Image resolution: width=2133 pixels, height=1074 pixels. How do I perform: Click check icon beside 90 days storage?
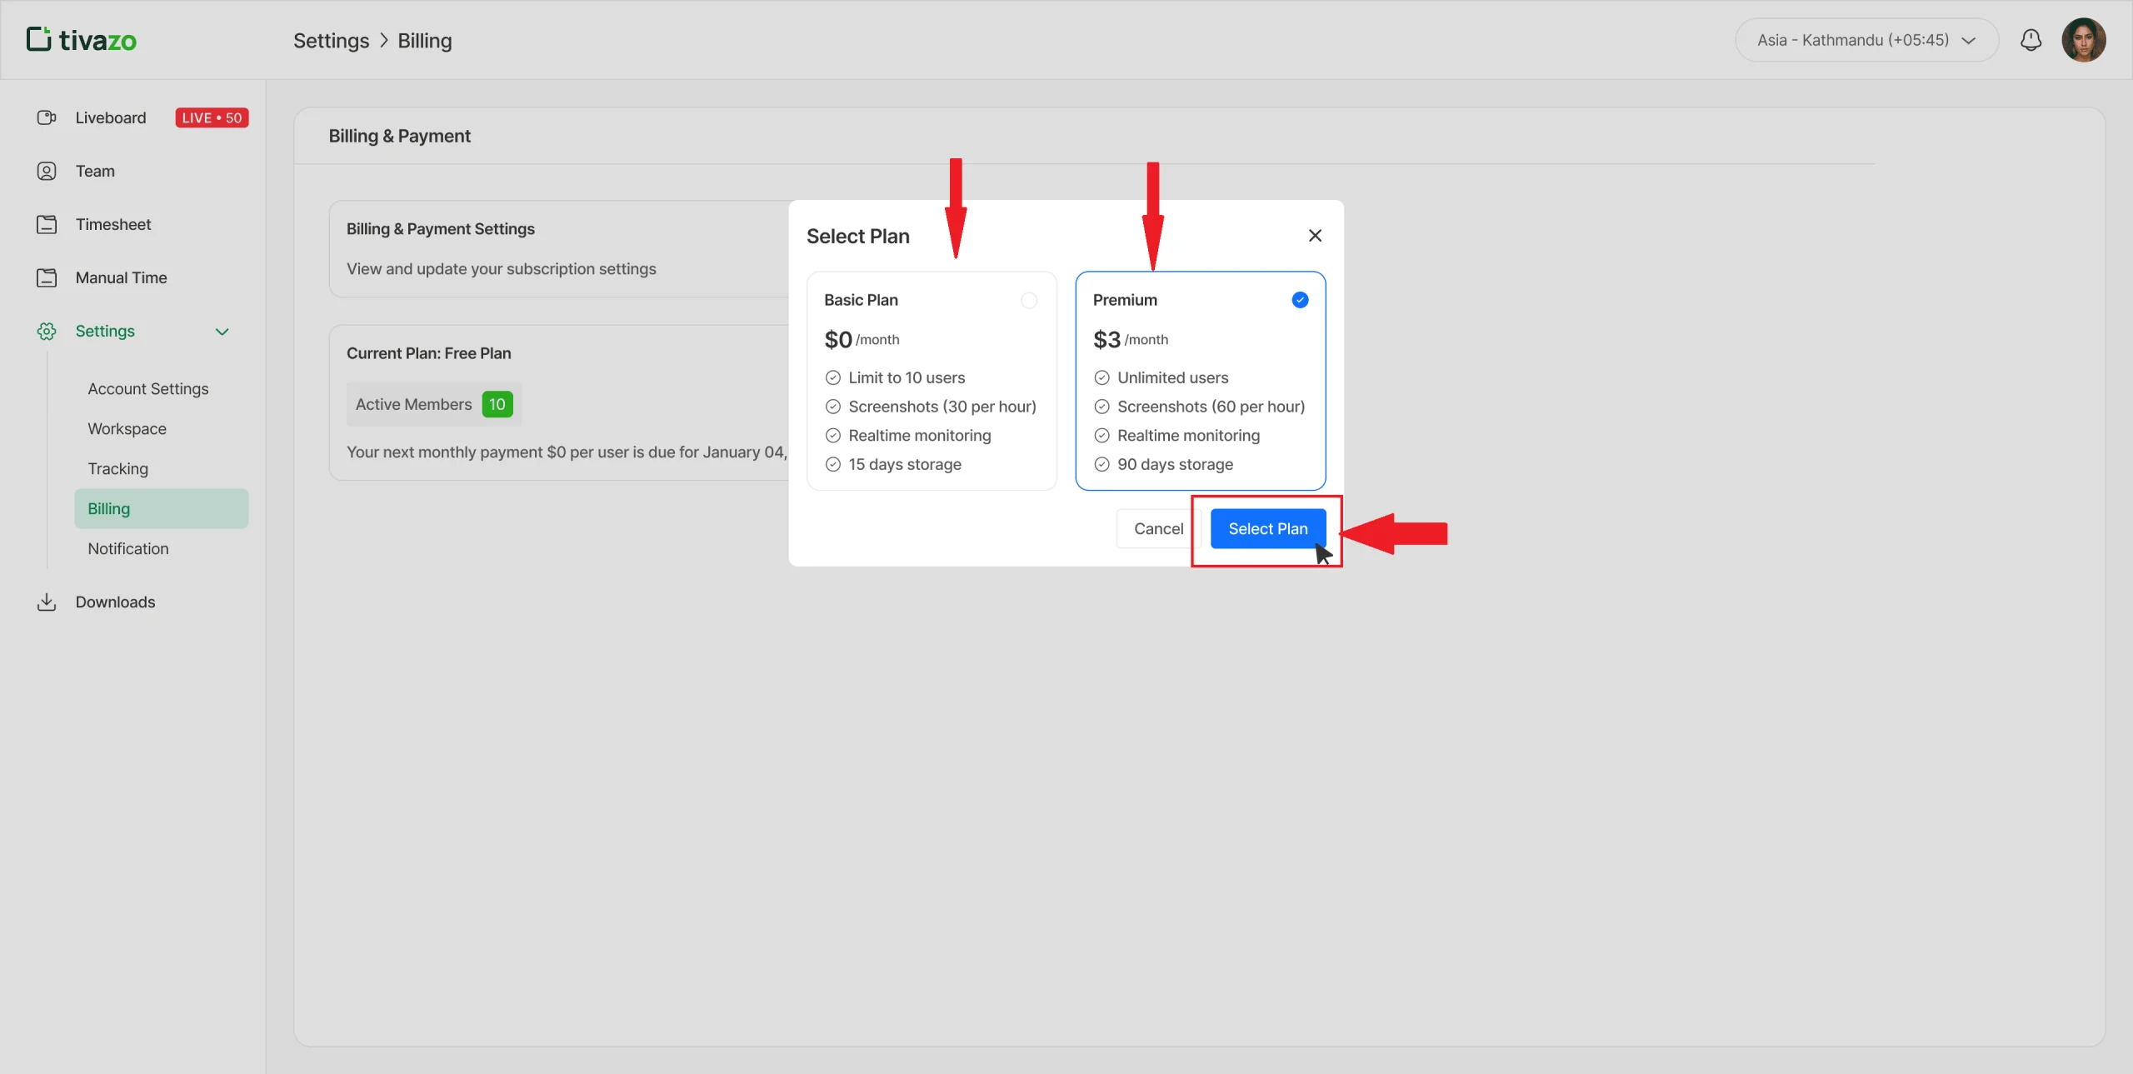coord(1101,465)
